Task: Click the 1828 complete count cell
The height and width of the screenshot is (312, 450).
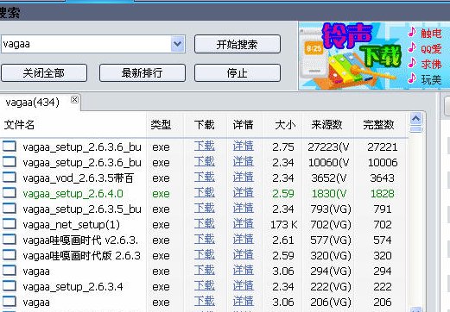Action: 383,194
